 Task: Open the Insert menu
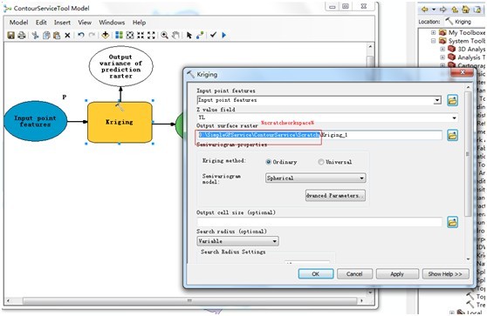pos(62,23)
